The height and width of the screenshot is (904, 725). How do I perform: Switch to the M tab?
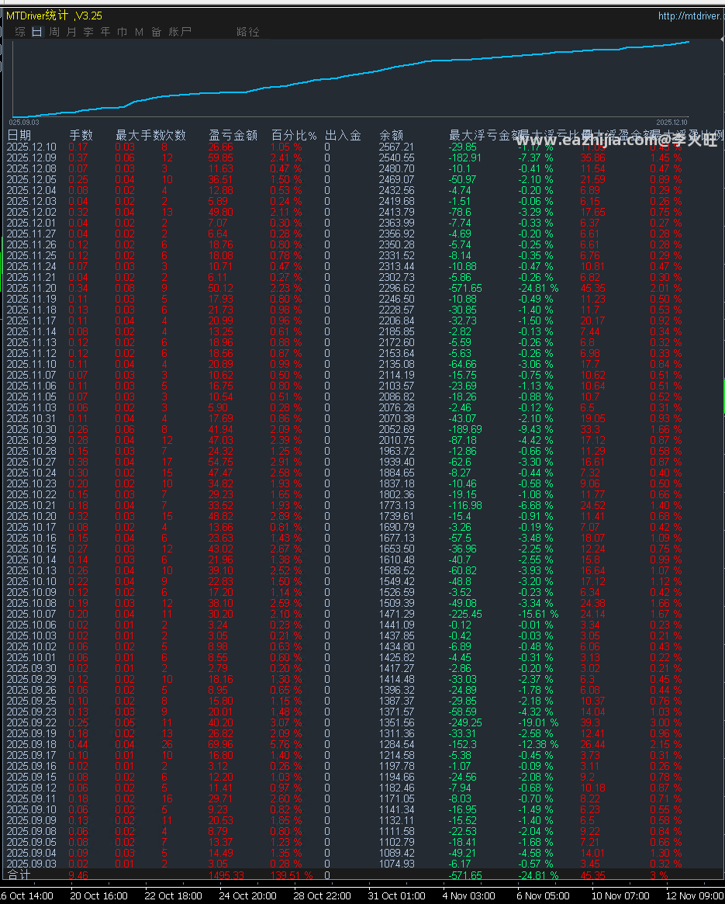139,32
